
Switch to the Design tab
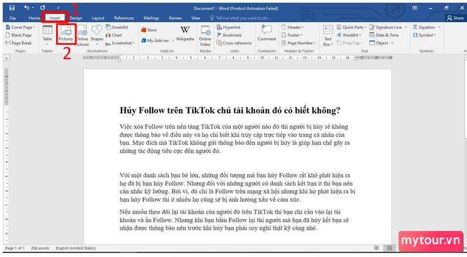pyautogui.click(x=76, y=18)
